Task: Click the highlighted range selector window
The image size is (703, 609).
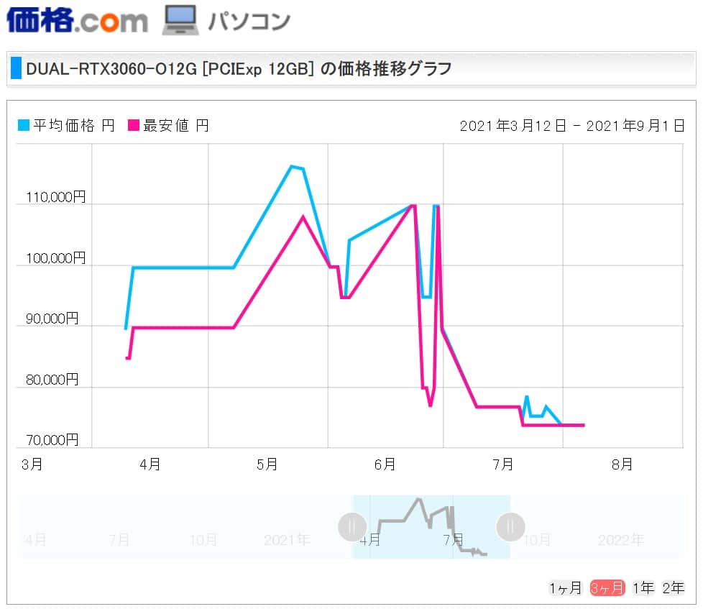Action: pyautogui.click(x=431, y=527)
